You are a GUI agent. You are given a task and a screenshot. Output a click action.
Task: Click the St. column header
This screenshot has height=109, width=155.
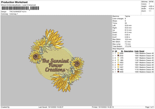coord(122,51)
